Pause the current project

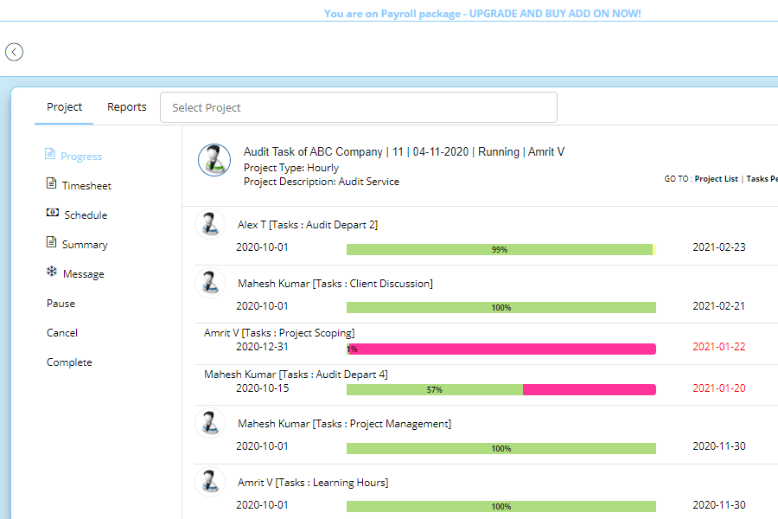tap(61, 304)
